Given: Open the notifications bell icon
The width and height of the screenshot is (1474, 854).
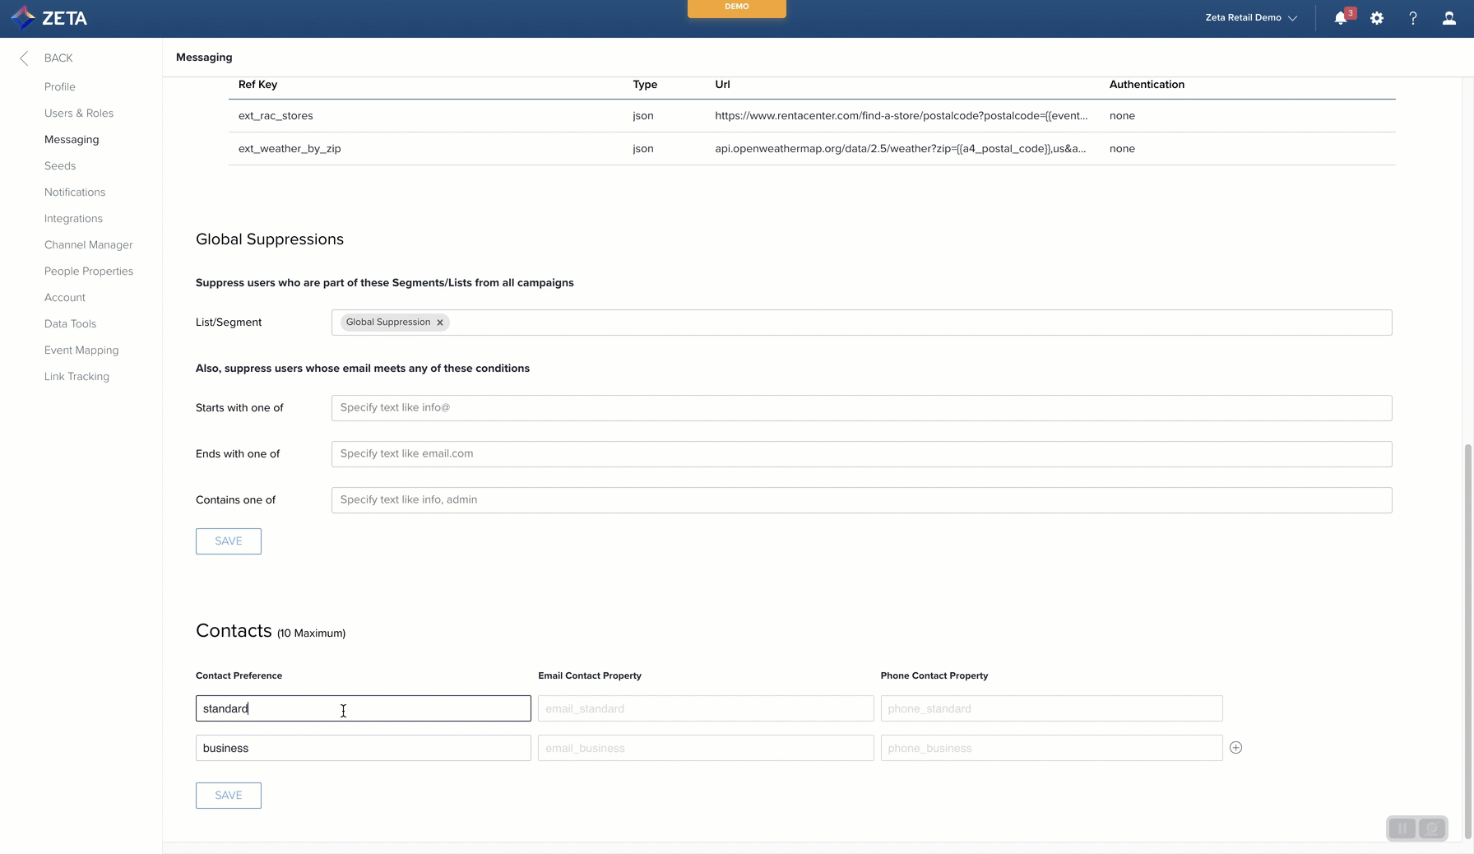Looking at the screenshot, I should pyautogui.click(x=1340, y=18).
